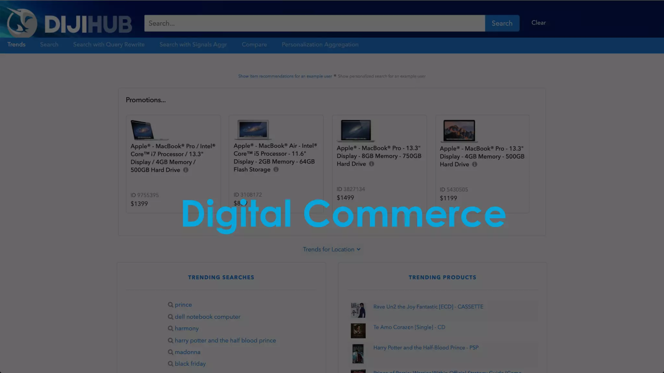Click the info icon on MacBook Air card

(276, 169)
